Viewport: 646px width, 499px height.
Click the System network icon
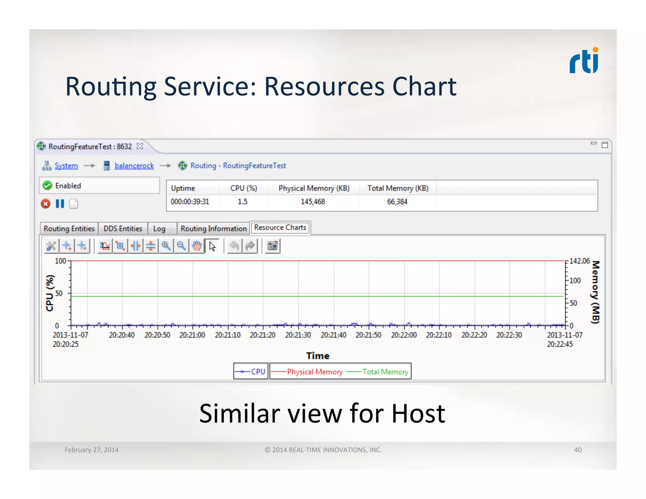(47, 166)
